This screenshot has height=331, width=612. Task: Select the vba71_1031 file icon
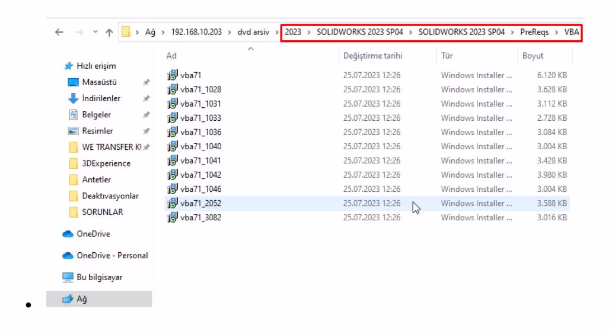click(x=173, y=103)
